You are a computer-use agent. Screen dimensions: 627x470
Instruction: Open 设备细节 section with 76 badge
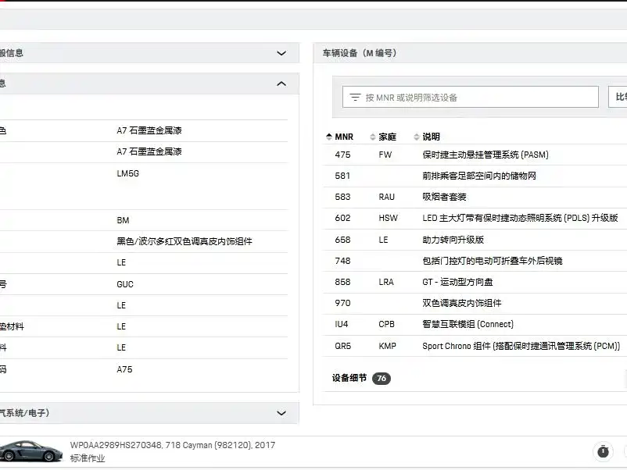pyautogui.click(x=349, y=378)
